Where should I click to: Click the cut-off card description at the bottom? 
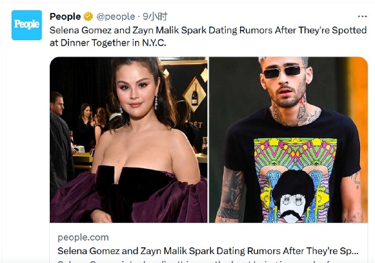pyautogui.click(x=208, y=261)
